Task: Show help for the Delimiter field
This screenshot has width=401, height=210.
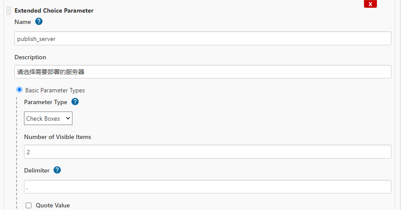Action: coord(57,170)
